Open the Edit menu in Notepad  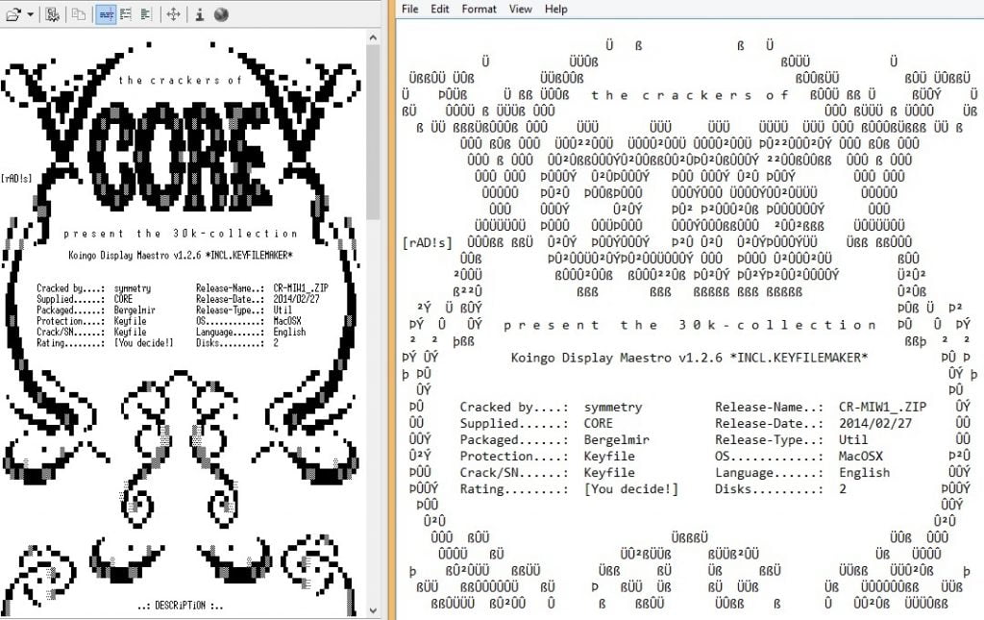(440, 9)
